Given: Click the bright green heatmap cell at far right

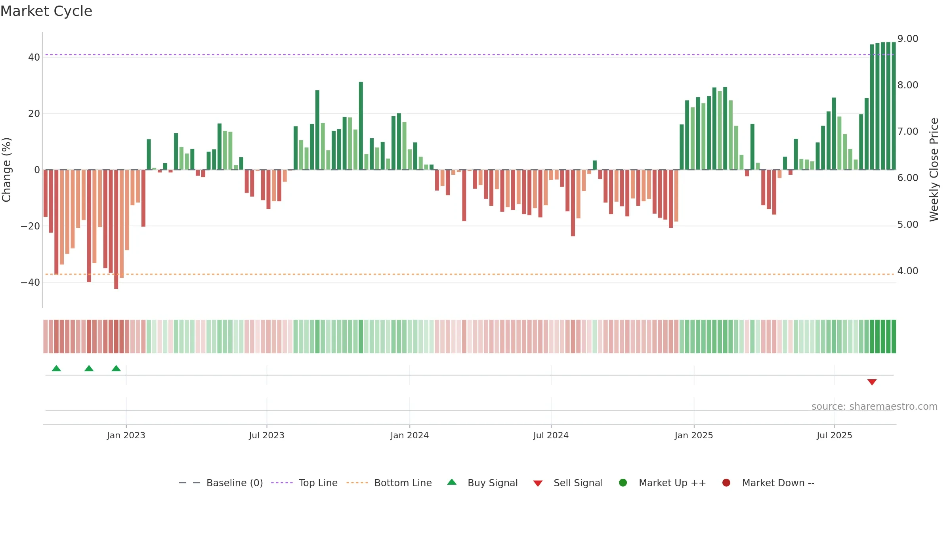Looking at the screenshot, I should [x=894, y=336].
